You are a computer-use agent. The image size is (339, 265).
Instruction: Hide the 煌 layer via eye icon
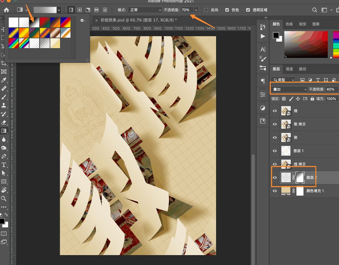275,111
